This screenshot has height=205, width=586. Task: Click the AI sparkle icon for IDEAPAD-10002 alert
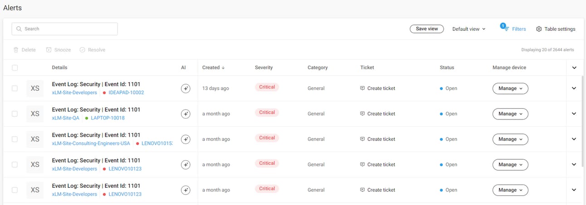tap(185, 89)
